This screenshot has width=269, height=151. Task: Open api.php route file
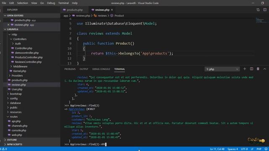pos(16,121)
